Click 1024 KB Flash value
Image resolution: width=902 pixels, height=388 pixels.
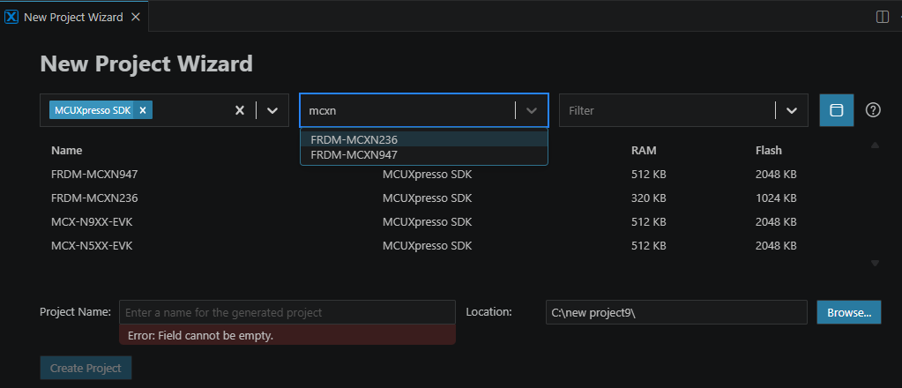point(776,198)
